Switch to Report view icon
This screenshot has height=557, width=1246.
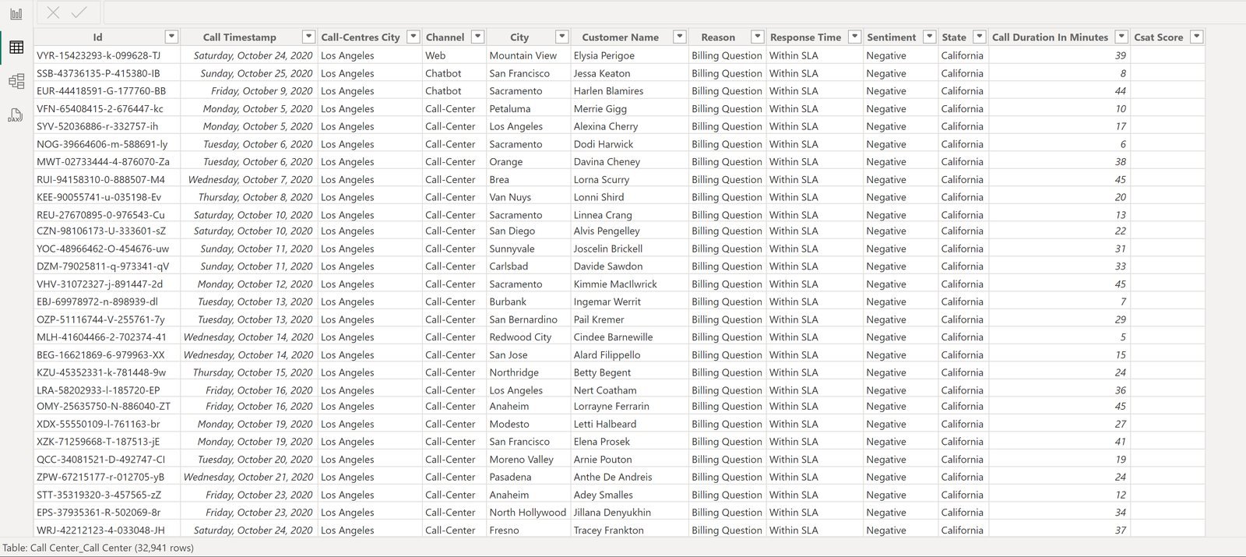pos(16,13)
